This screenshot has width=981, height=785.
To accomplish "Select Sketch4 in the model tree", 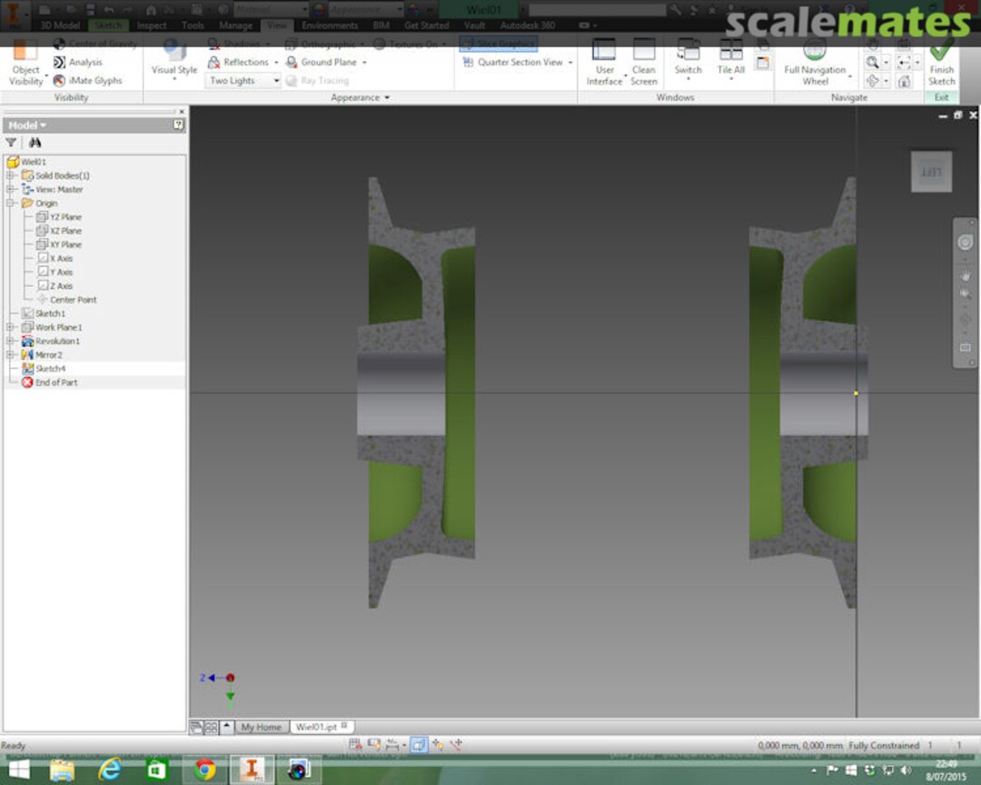I will tap(50, 369).
